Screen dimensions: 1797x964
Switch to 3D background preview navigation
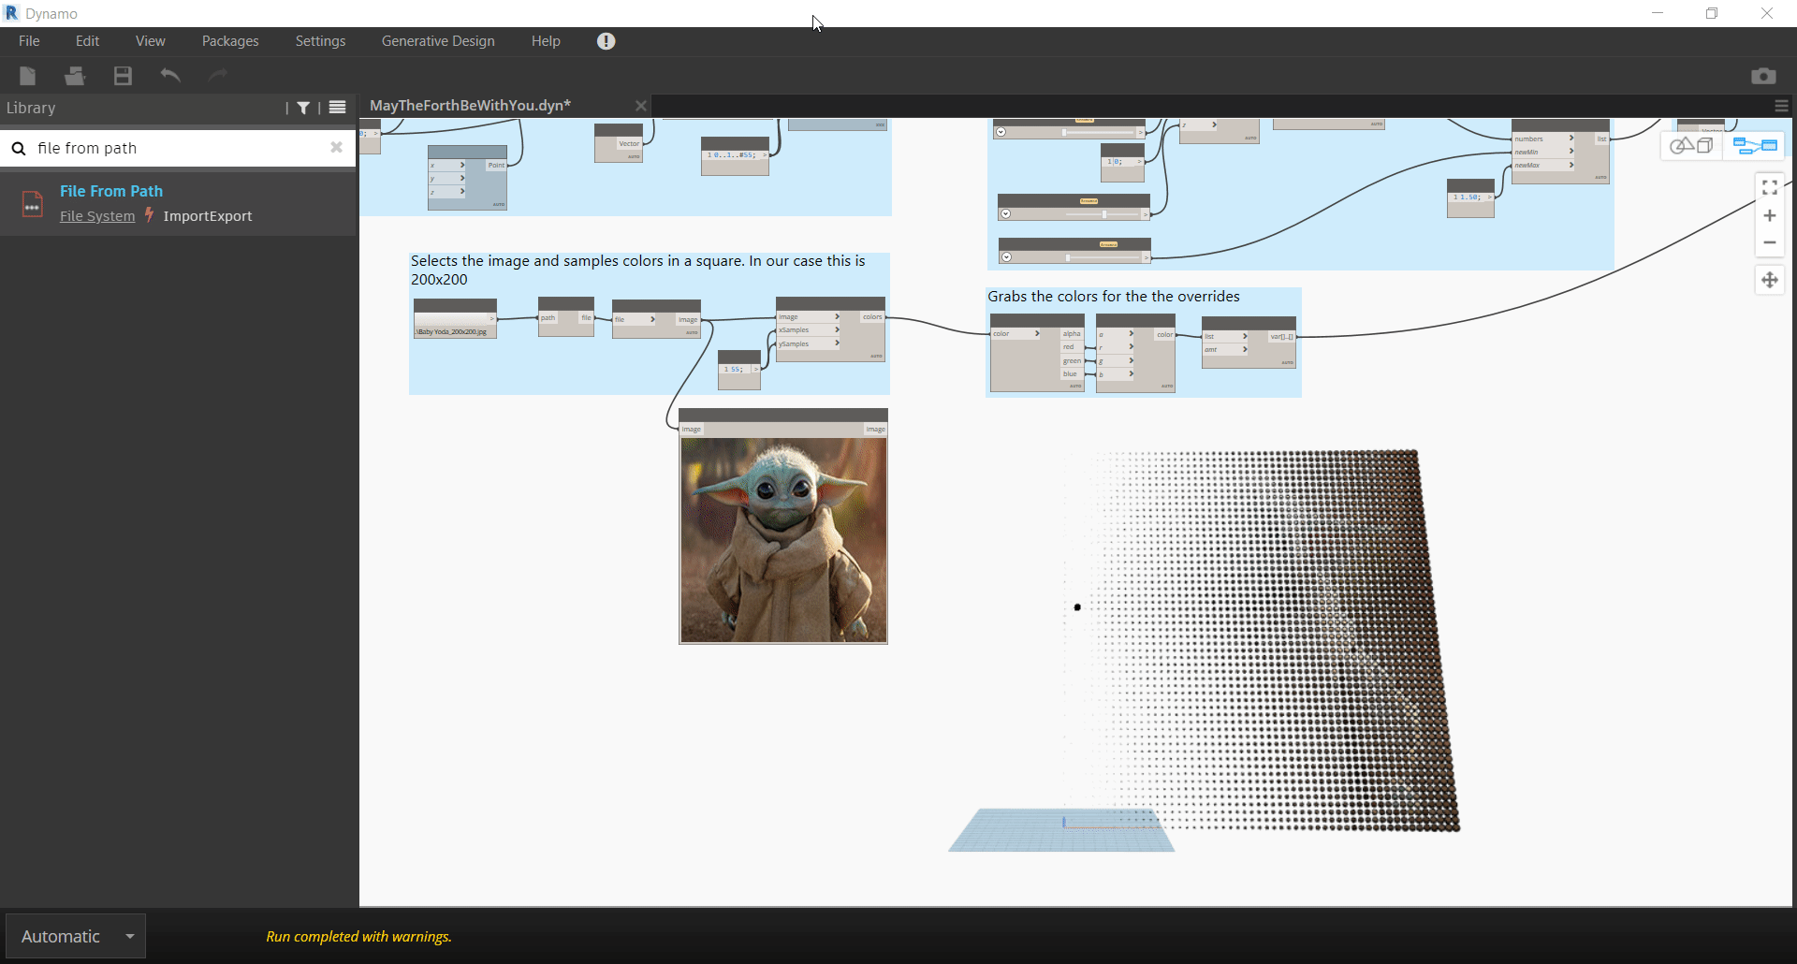1692,145
